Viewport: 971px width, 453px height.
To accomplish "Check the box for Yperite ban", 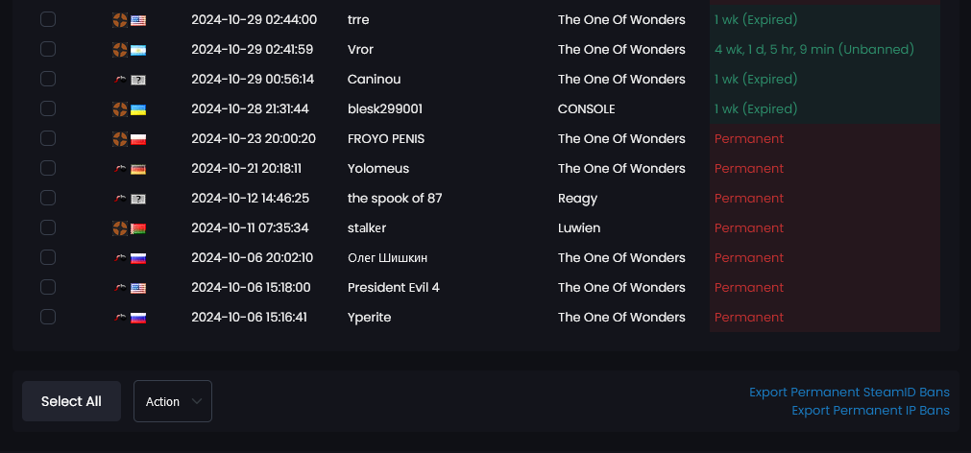I will 48,317.
